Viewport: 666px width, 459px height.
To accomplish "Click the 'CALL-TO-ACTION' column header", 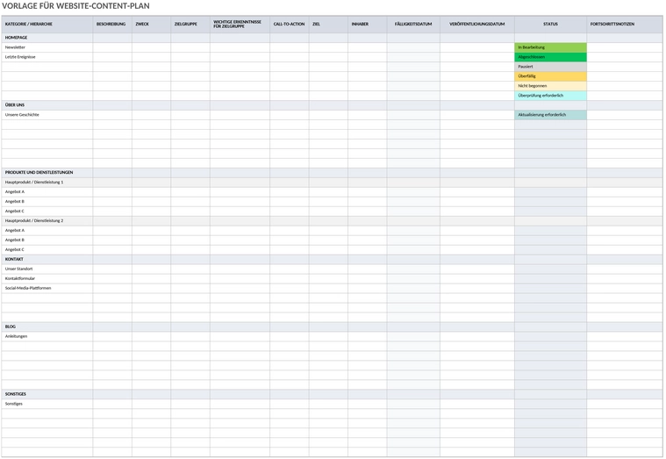I will tap(290, 25).
